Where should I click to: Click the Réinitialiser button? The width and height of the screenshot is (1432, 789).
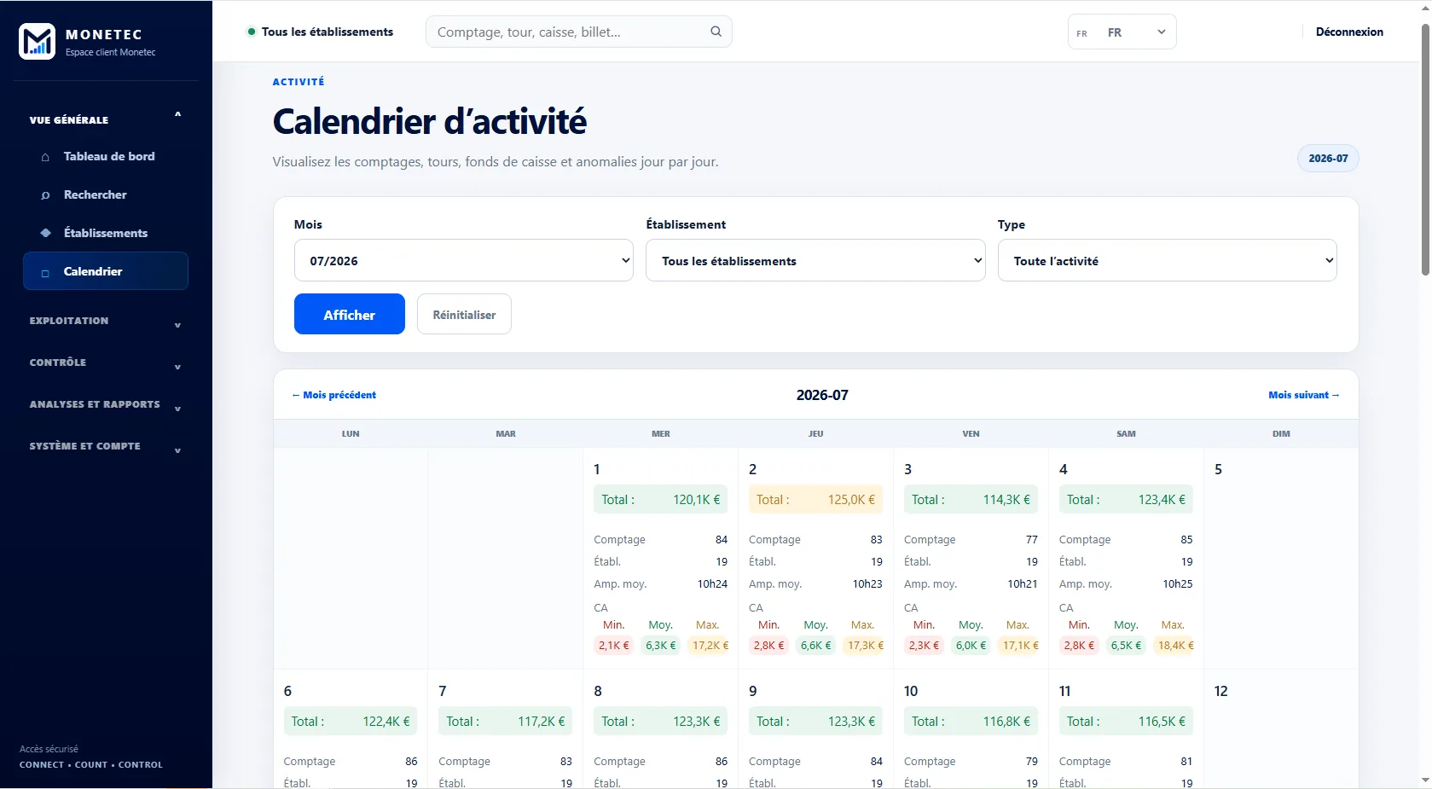[x=464, y=314]
